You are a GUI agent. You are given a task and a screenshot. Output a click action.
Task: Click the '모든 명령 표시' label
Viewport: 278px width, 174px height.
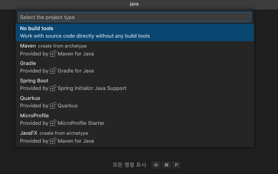[x=129, y=165]
